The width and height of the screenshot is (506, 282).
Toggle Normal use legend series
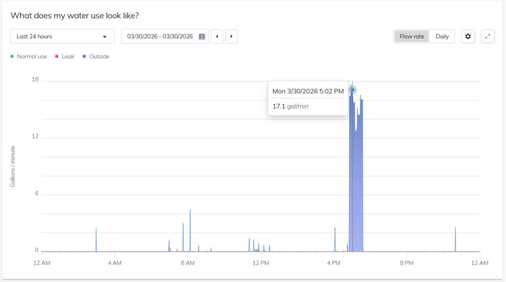29,56
